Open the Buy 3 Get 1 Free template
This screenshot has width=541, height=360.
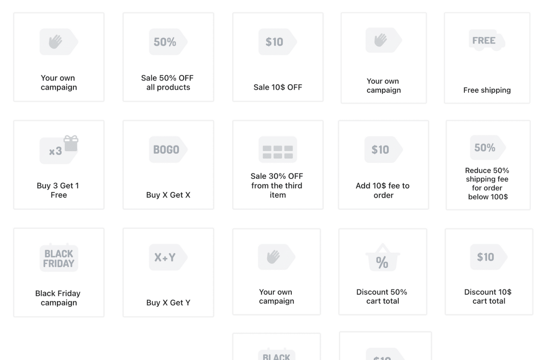58,190
